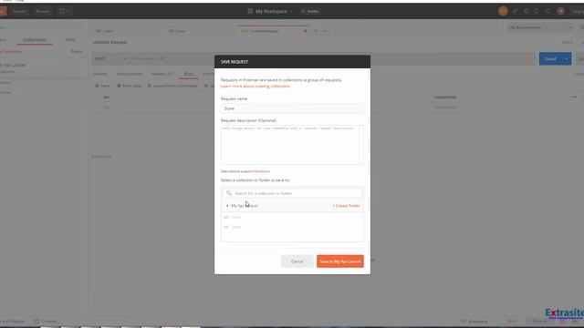The image size is (584, 328).
Task: Click the orange sync status icon
Action: click(503, 11)
